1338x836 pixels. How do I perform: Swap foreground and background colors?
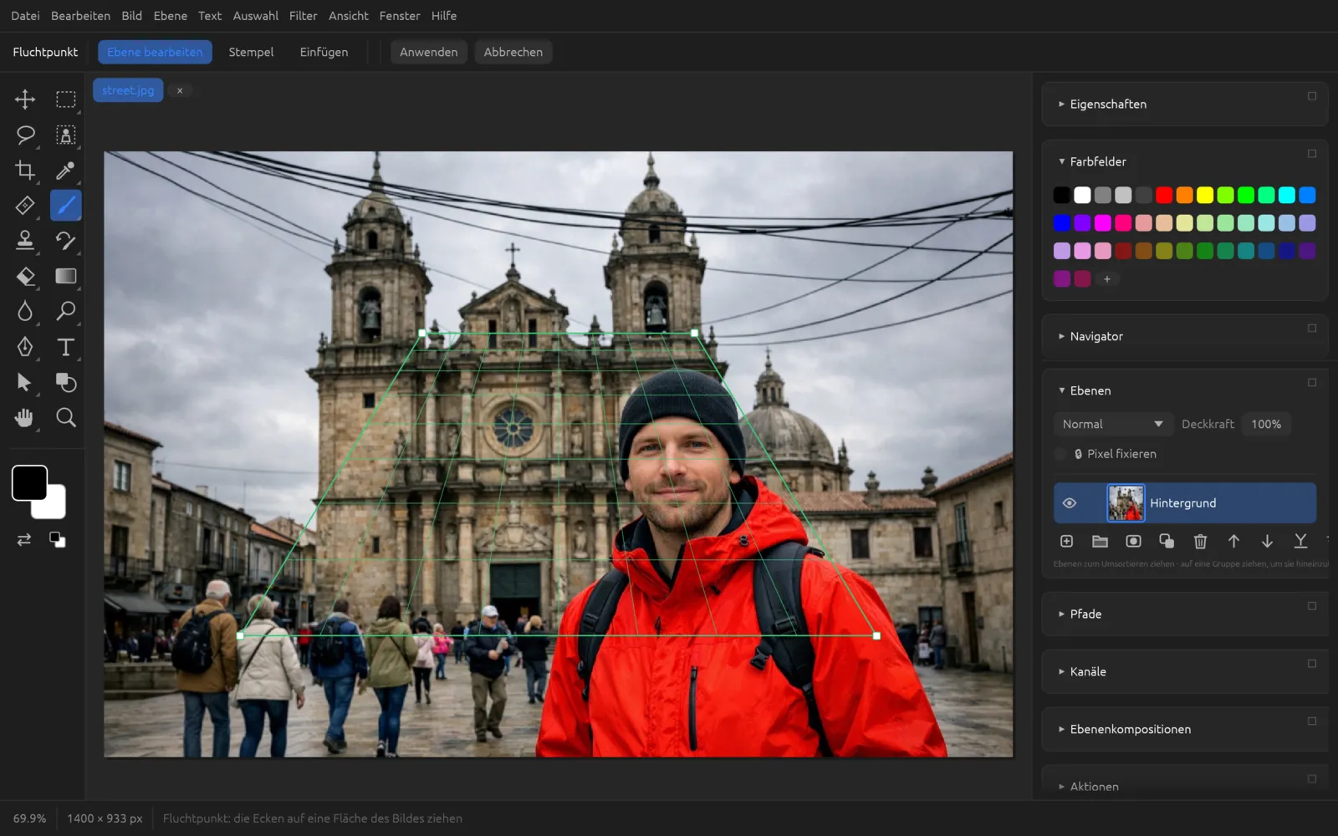point(24,540)
